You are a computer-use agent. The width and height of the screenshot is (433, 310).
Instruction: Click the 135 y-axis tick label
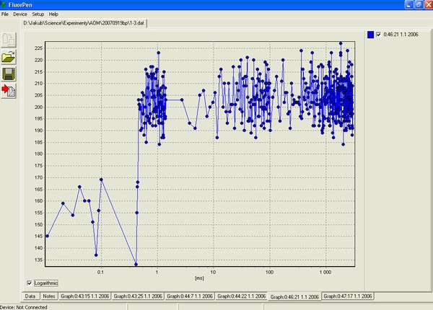[38, 260]
